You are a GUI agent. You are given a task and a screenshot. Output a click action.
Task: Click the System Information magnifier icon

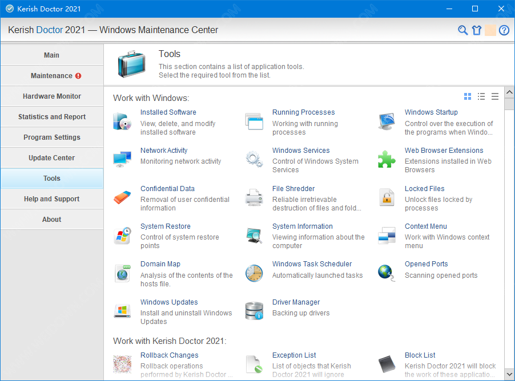point(254,236)
